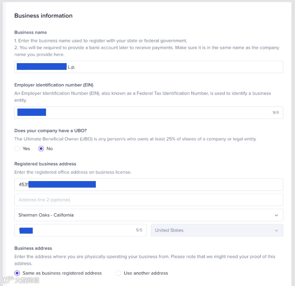Click the chevron arrow on city dropdown
Screen dimensions: 295x286
[x=276, y=215]
